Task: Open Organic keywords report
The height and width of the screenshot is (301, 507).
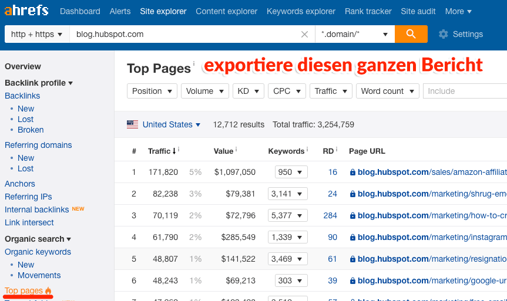Action: pos(38,252)
